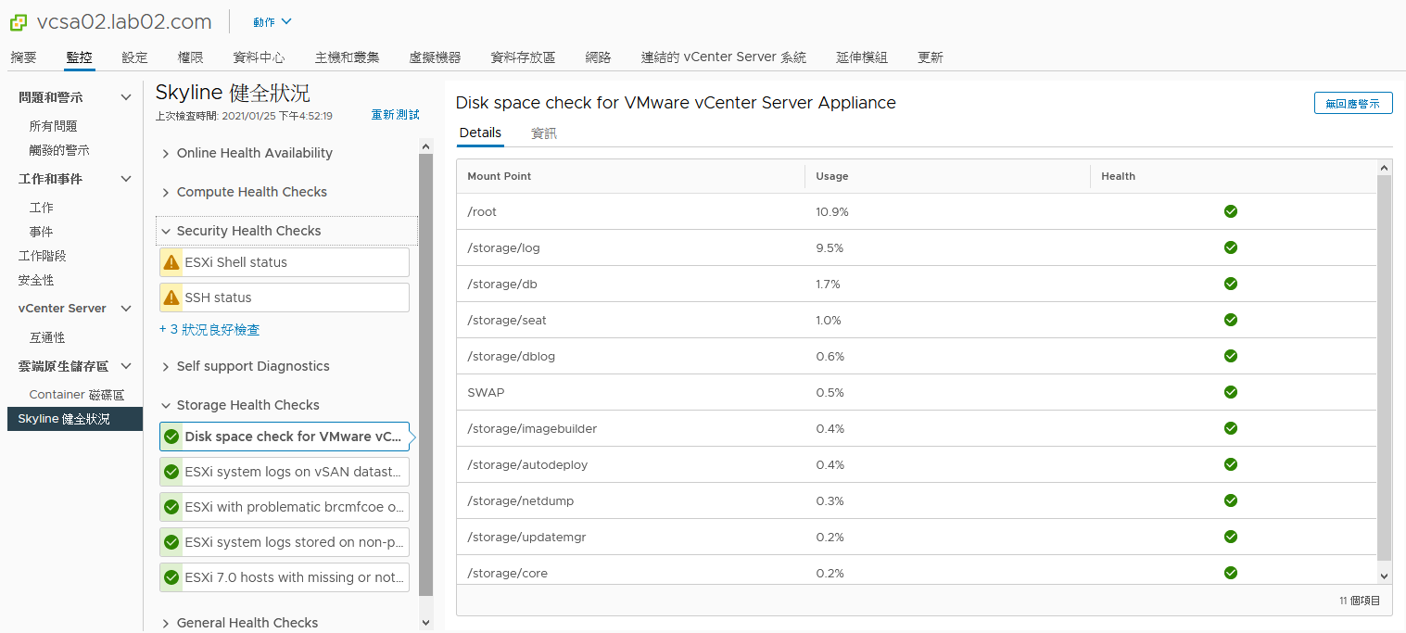1406x633 pixels.
Task: Collapse the 工作和事件 sidebar section
Action: (x=126, y=179)
